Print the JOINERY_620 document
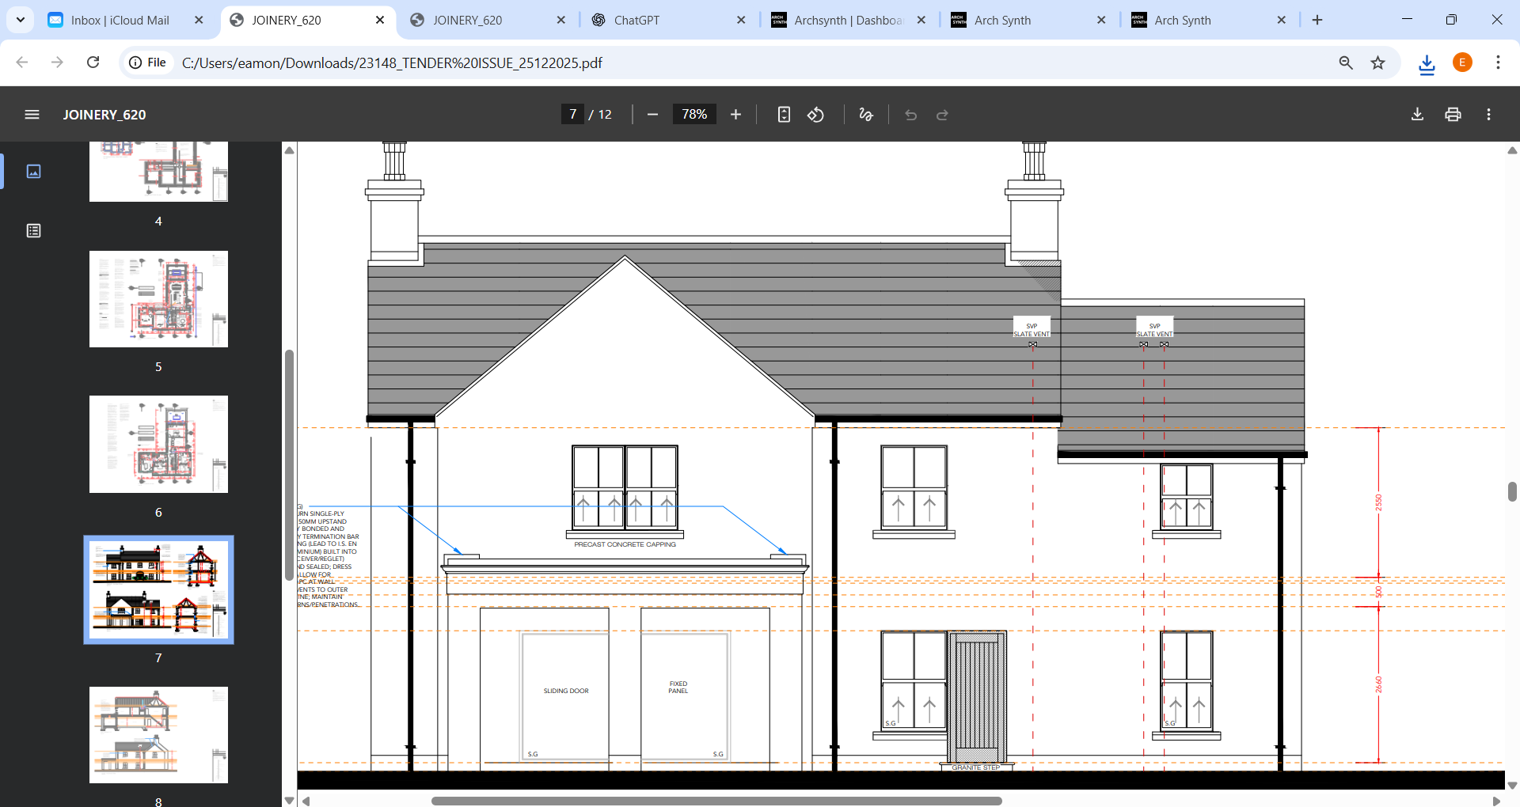 (1453, 115)
